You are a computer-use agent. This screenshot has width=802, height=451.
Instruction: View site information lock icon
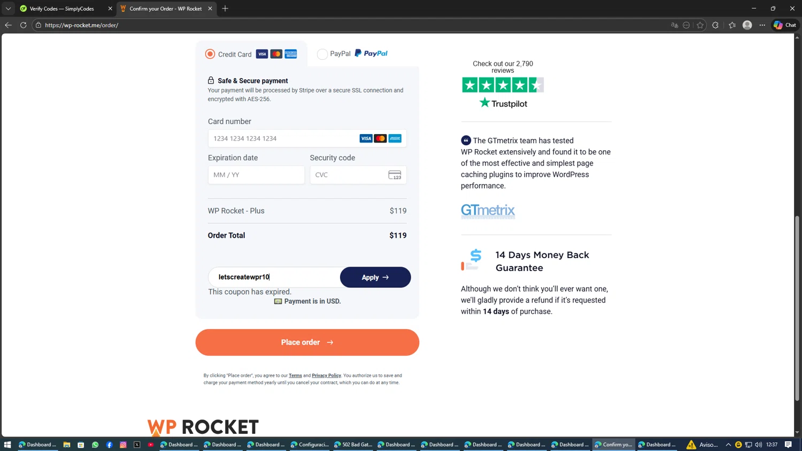point(38,25)
